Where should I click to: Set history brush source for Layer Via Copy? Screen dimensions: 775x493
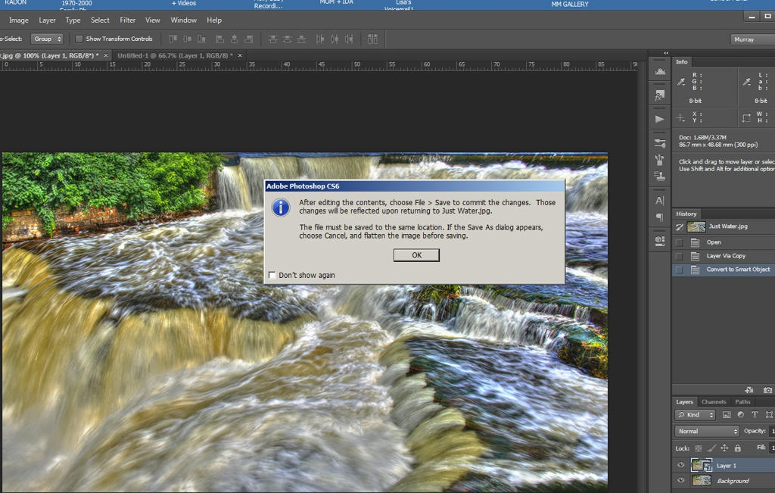tap(679, 256)
